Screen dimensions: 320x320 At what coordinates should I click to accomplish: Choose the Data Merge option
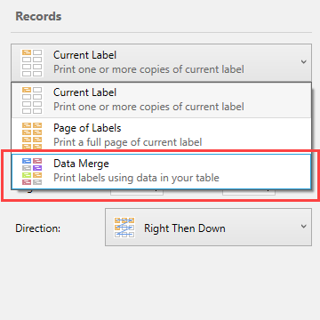(x=162, y=172)
